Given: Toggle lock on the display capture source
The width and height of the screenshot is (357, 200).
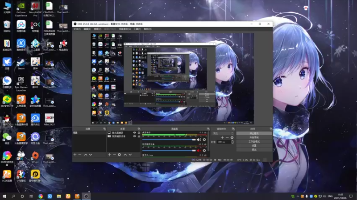Looking at the screenshot, I should [139, 132].
